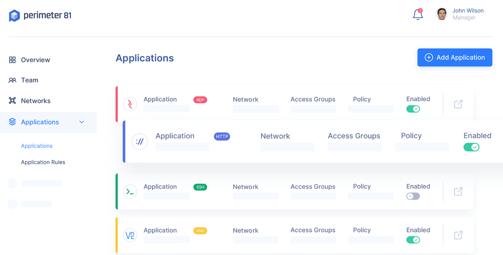This screenshot has height=255, width=503.
Task: Click the Team people icon
Action: [12, 80]
